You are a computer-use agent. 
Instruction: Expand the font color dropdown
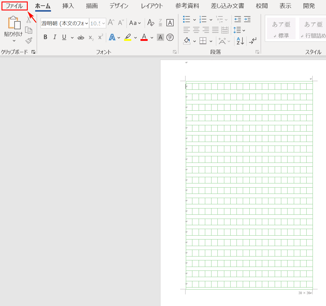[152, 38]
